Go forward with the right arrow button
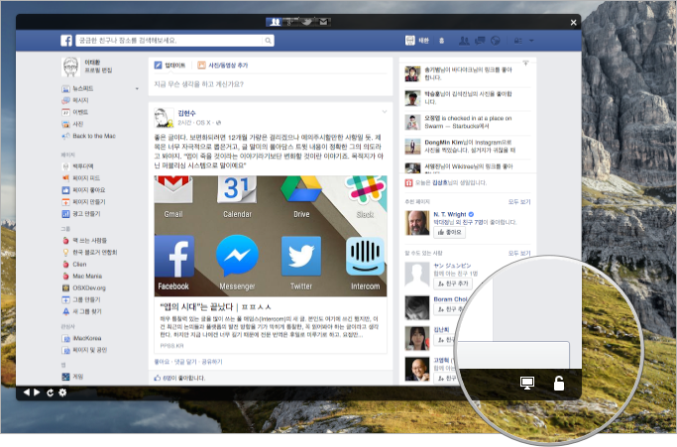This screenshot has height=447, width=677. (37, 392)
